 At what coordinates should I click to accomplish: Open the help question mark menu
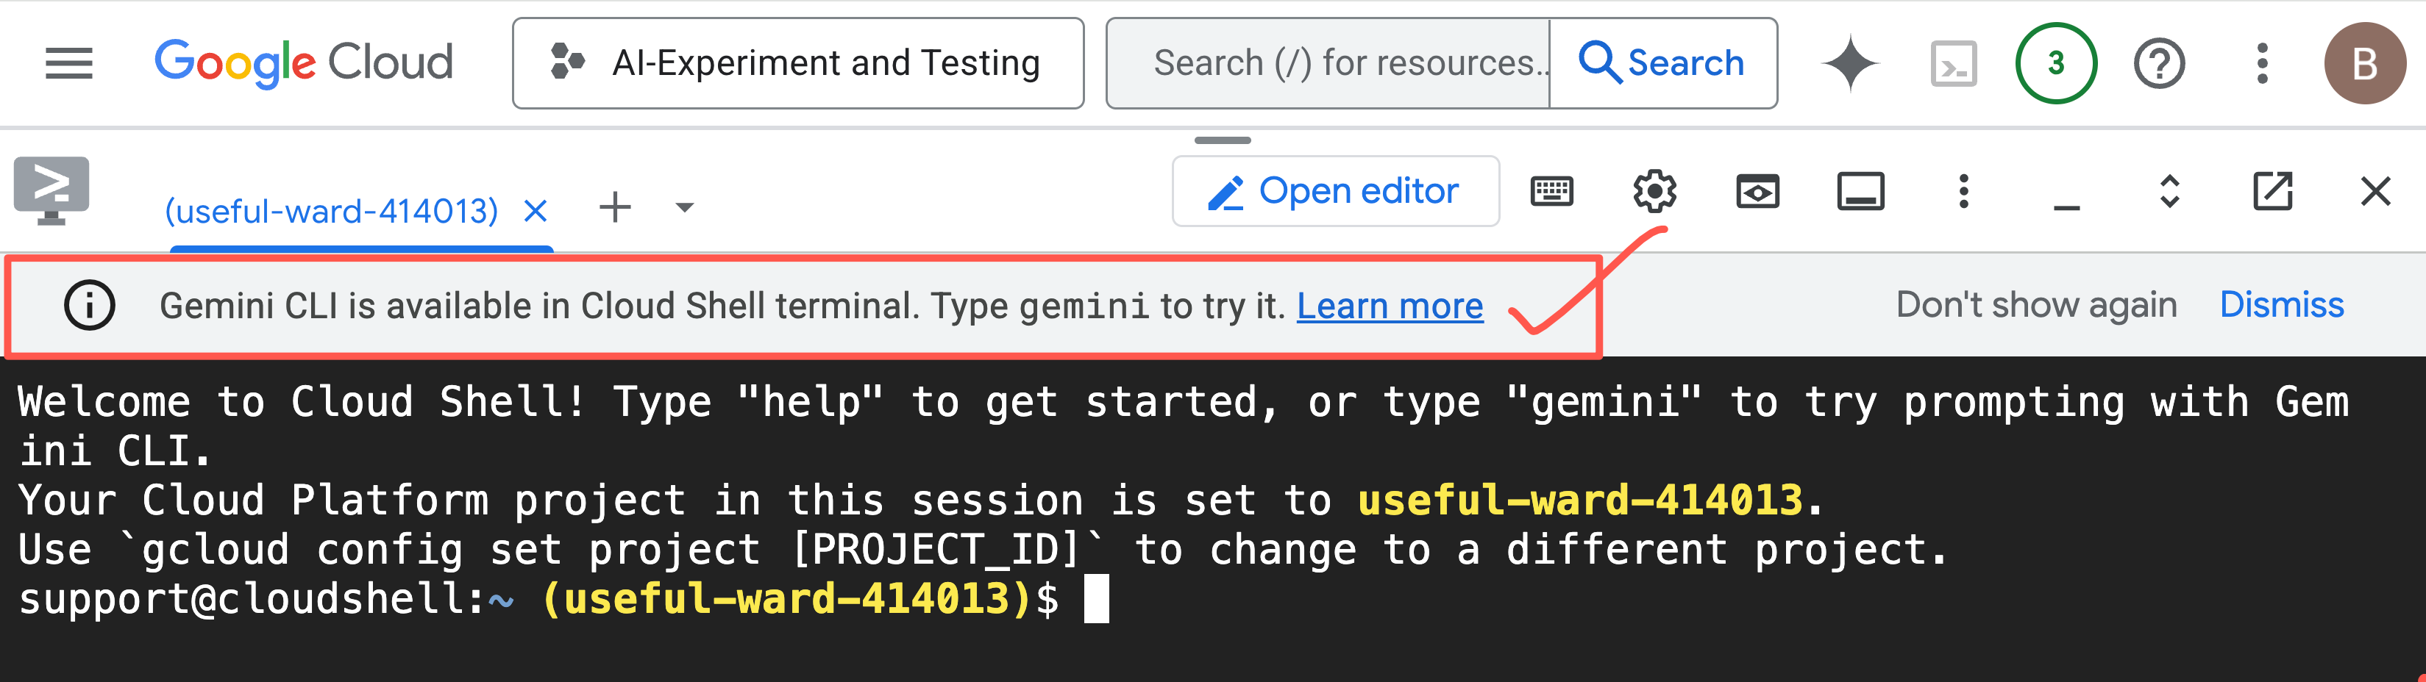2158,63
